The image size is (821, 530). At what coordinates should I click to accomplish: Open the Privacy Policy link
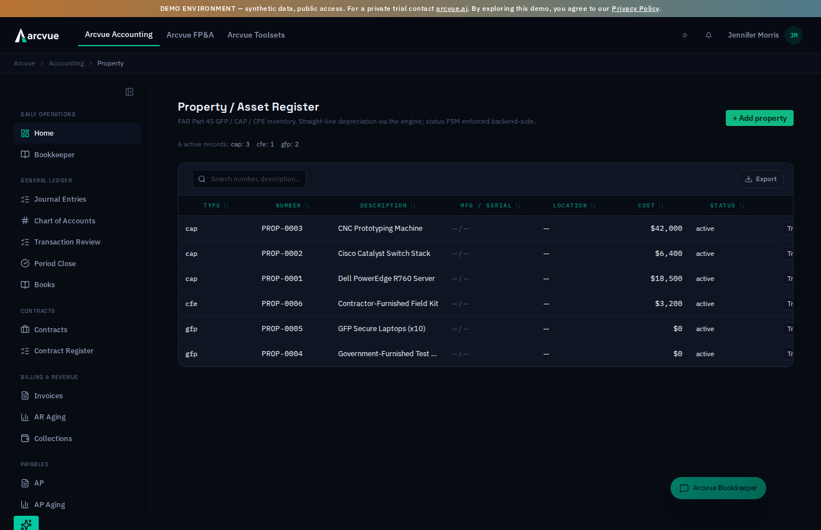[635, 9]
